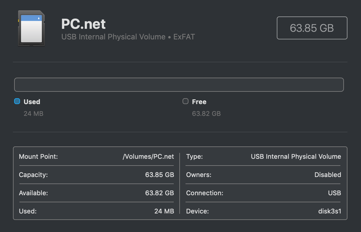
Task: Select the Connection USB row
Action: pyautogui.click(x=264, y=193)
